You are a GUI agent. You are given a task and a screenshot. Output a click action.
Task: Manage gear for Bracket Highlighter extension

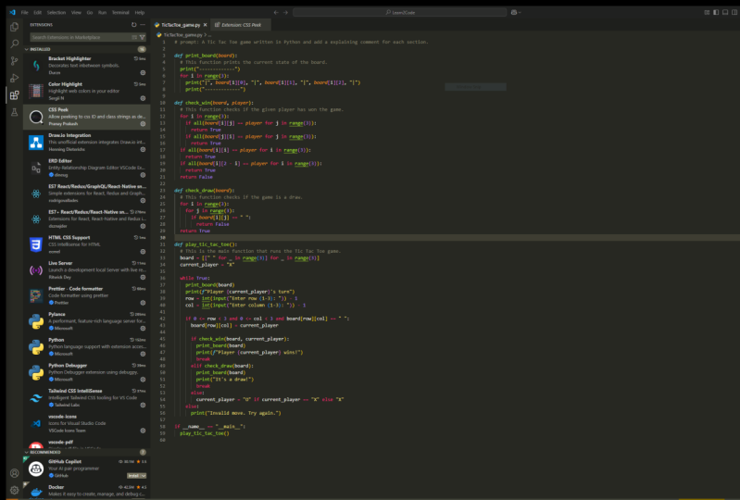click(143, 72)
